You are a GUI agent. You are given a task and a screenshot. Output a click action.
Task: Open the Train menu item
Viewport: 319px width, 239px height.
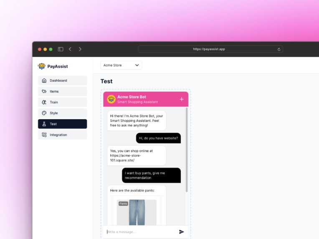(x=63, y=102)
